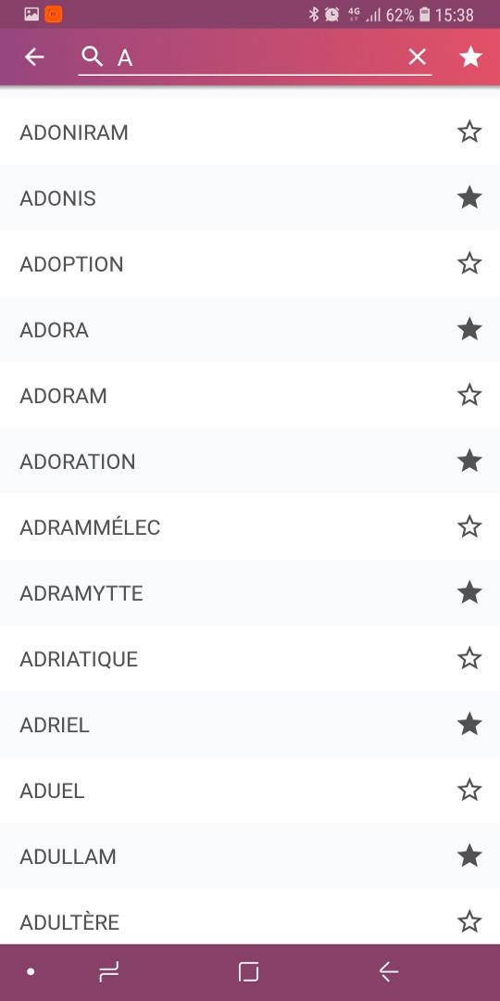Image resolution: width=500 pixels, height=1001 pixels.
Task: Star the ADORAM entry
Action: point(469,395)
